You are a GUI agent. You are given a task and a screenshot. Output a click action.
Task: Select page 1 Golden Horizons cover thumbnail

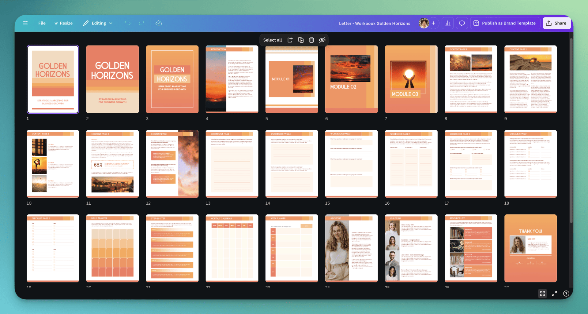click(53, 79)
